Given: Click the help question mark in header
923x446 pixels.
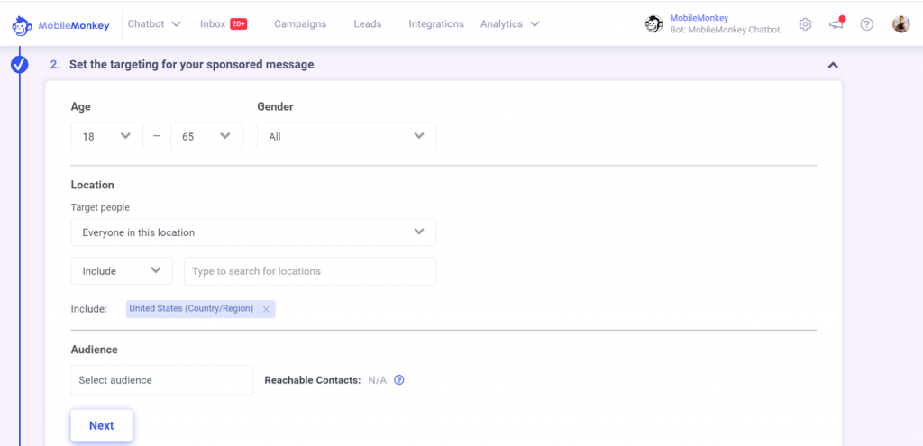Looking at the screenshot, I should tap(866, 24).
